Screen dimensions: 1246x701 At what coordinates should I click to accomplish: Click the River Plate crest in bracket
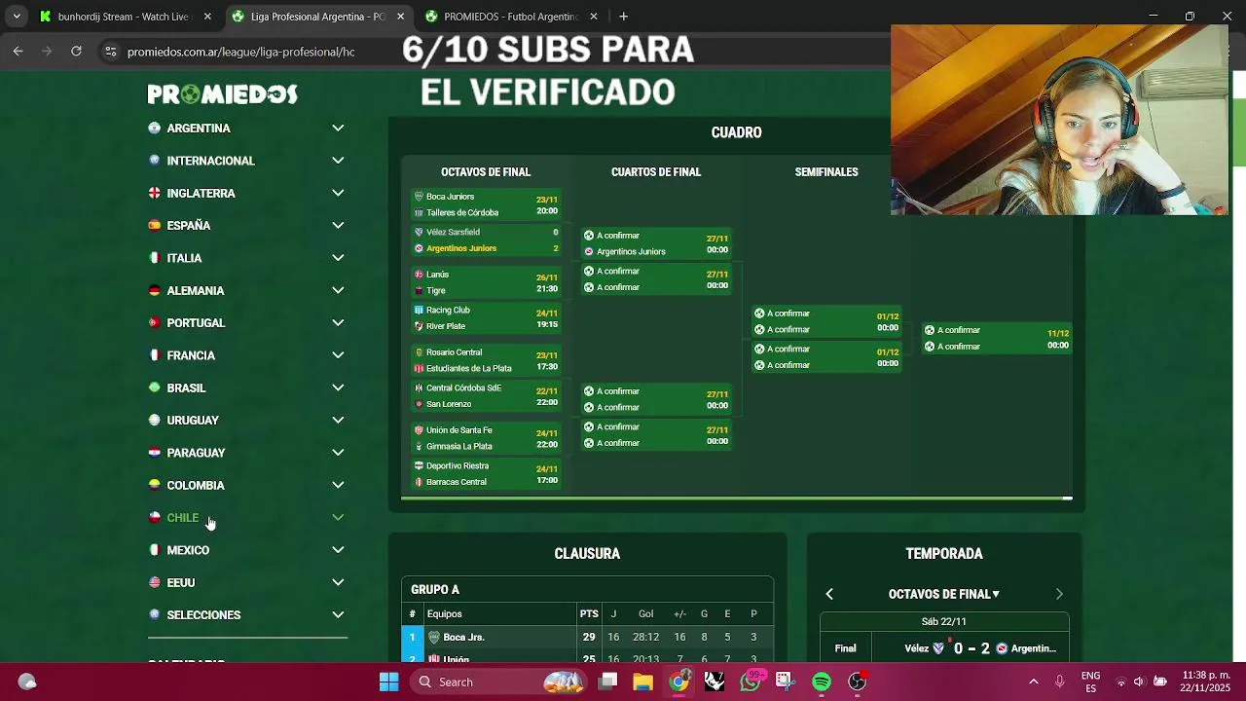tap(419, 326)
